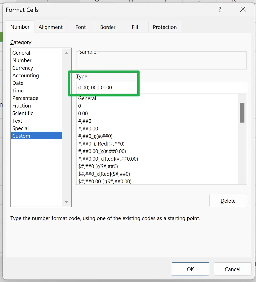Click the Help question mark icon
The image size is (256, 282).
[x=220, y=10]
